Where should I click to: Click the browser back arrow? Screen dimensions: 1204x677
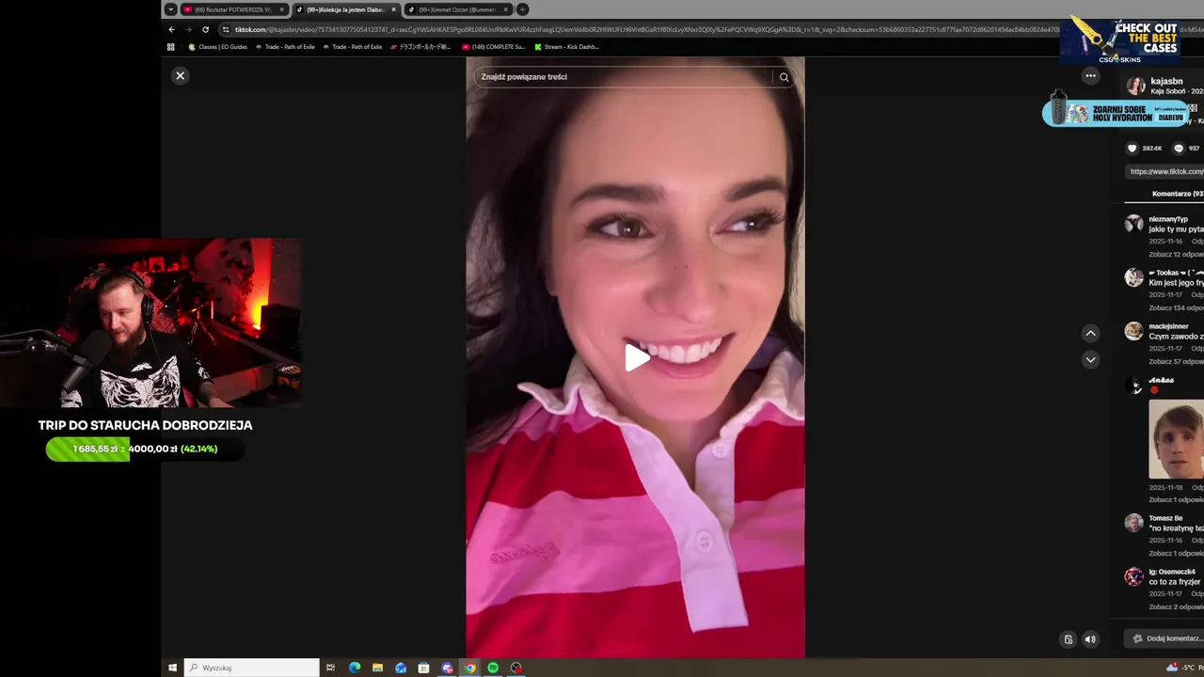(171, 29)
